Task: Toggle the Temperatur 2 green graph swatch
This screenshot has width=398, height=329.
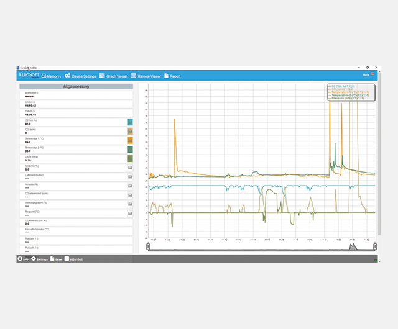Action: pos(131,150)
